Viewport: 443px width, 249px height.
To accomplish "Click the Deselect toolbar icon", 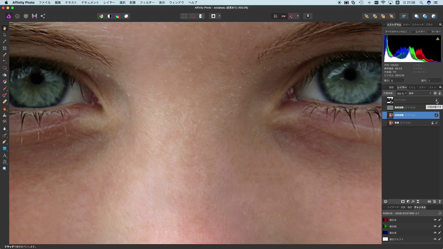I will point(192,16).
